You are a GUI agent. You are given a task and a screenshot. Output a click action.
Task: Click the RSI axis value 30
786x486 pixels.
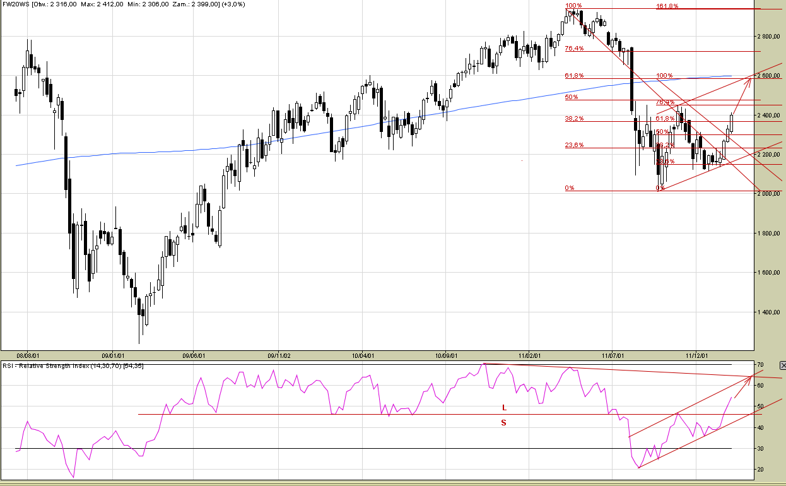pyautogui.click(x=761, y=449)
